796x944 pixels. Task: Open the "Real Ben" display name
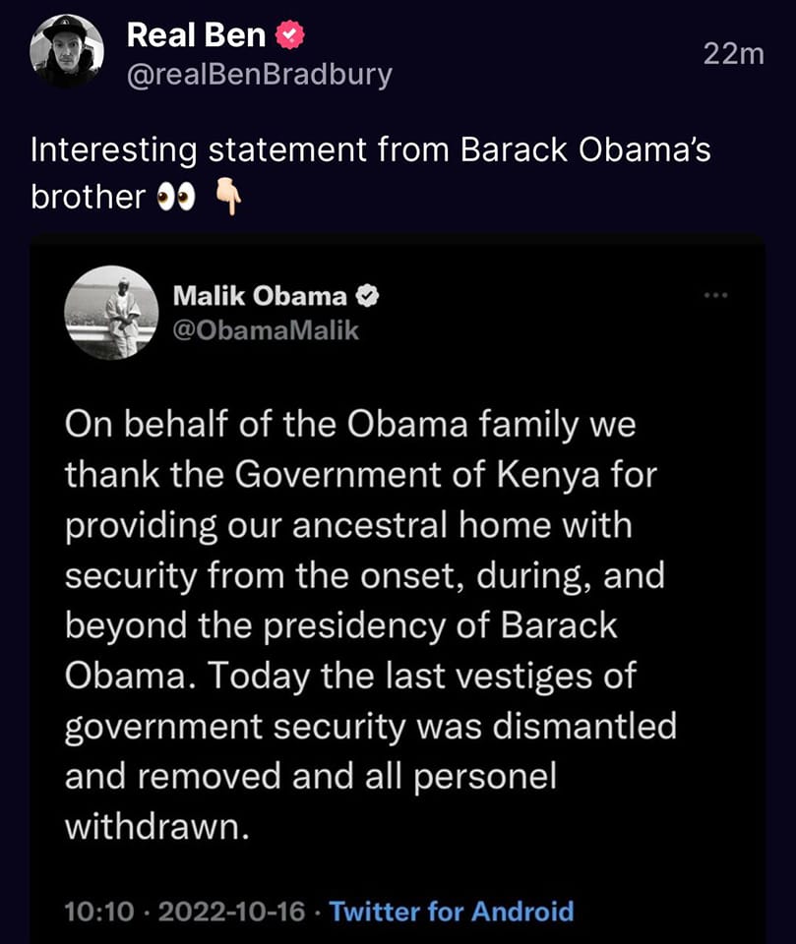click(x=196, y=36)
